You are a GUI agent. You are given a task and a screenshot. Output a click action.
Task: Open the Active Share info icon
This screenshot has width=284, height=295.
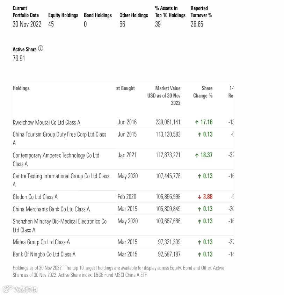[41, 49]
